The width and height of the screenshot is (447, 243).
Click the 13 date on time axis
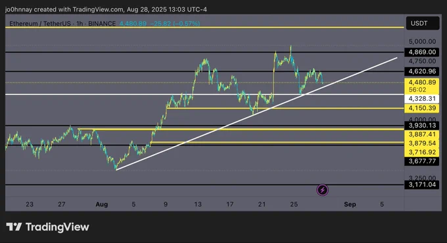pyautogui.click(x=198, y=204)
